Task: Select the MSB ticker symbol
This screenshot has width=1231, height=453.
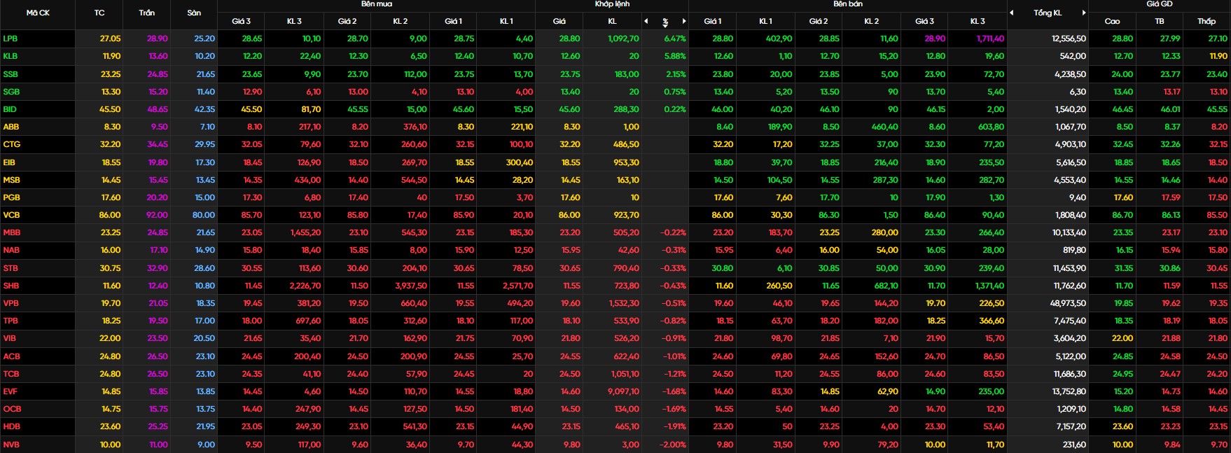Action: point(11,180)
